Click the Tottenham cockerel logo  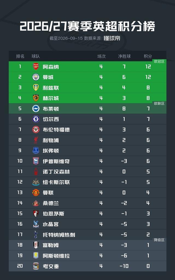36,234
